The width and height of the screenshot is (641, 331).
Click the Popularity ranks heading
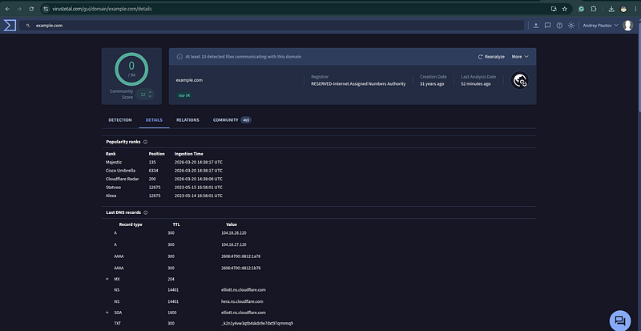click(x=123, y=142)
